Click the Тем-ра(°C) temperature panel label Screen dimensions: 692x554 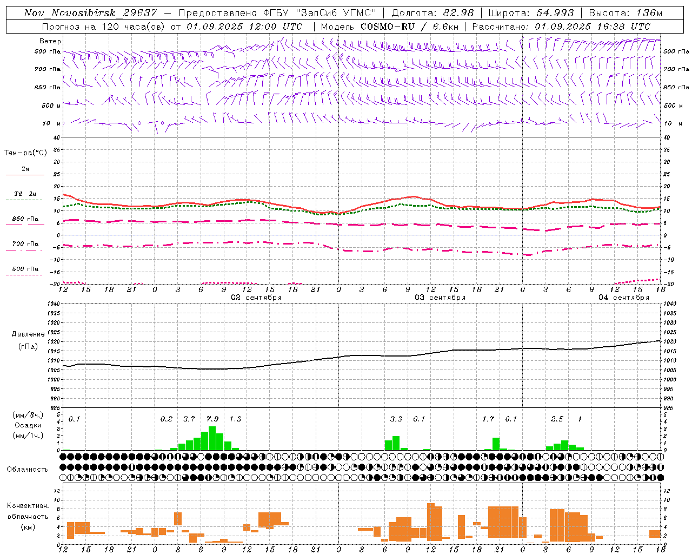tap(25, 153)
